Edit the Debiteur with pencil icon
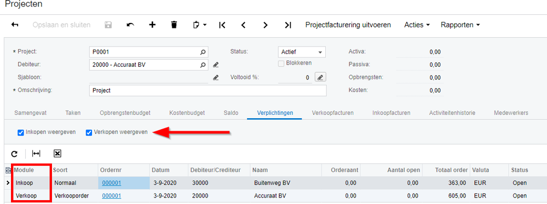The width and height of the screenshot is (547, 204). click(216, 65)
